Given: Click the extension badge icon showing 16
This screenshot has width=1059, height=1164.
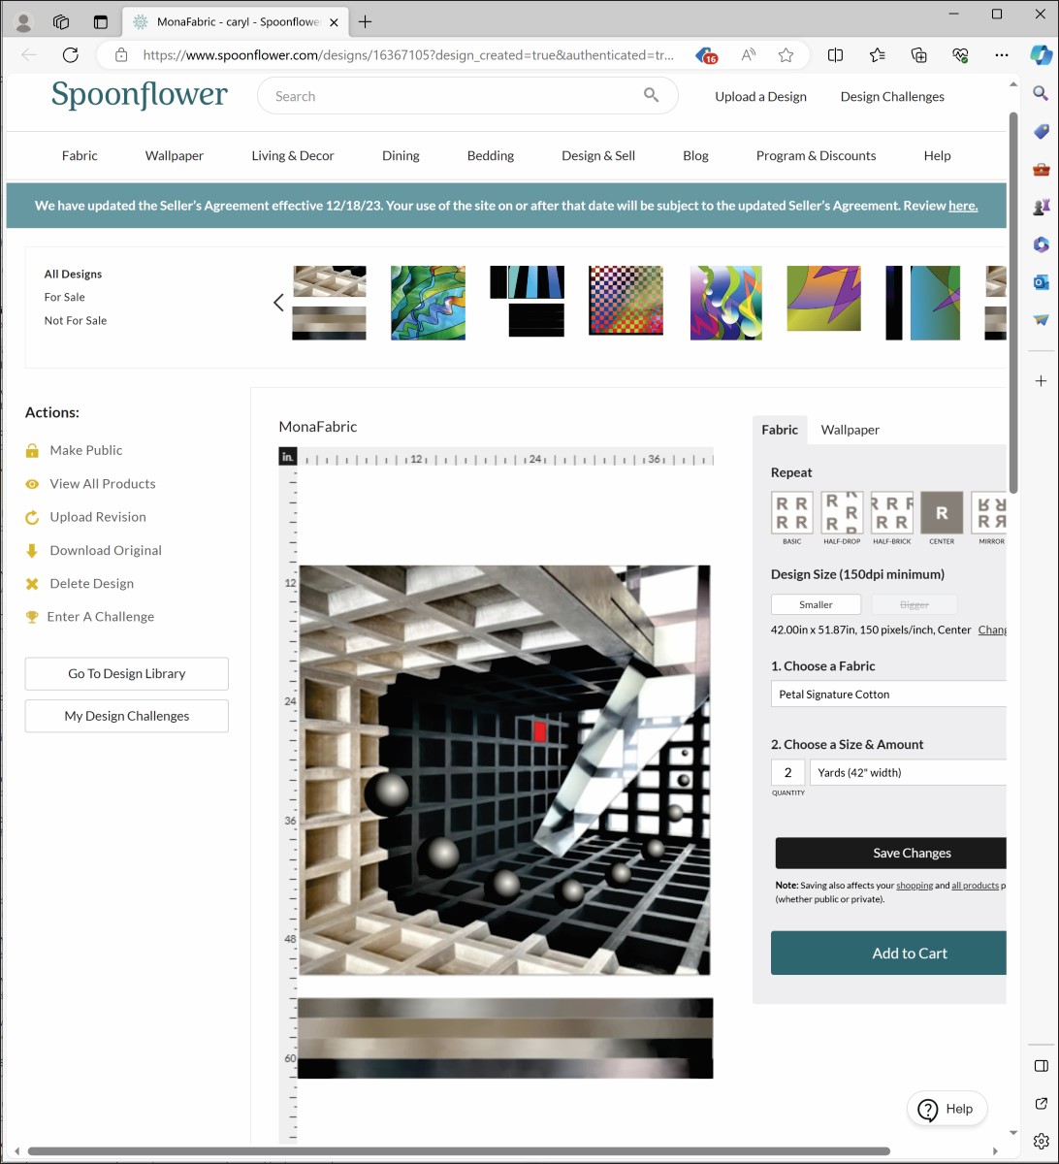Looking at the screenshot, I should [707, 55].
